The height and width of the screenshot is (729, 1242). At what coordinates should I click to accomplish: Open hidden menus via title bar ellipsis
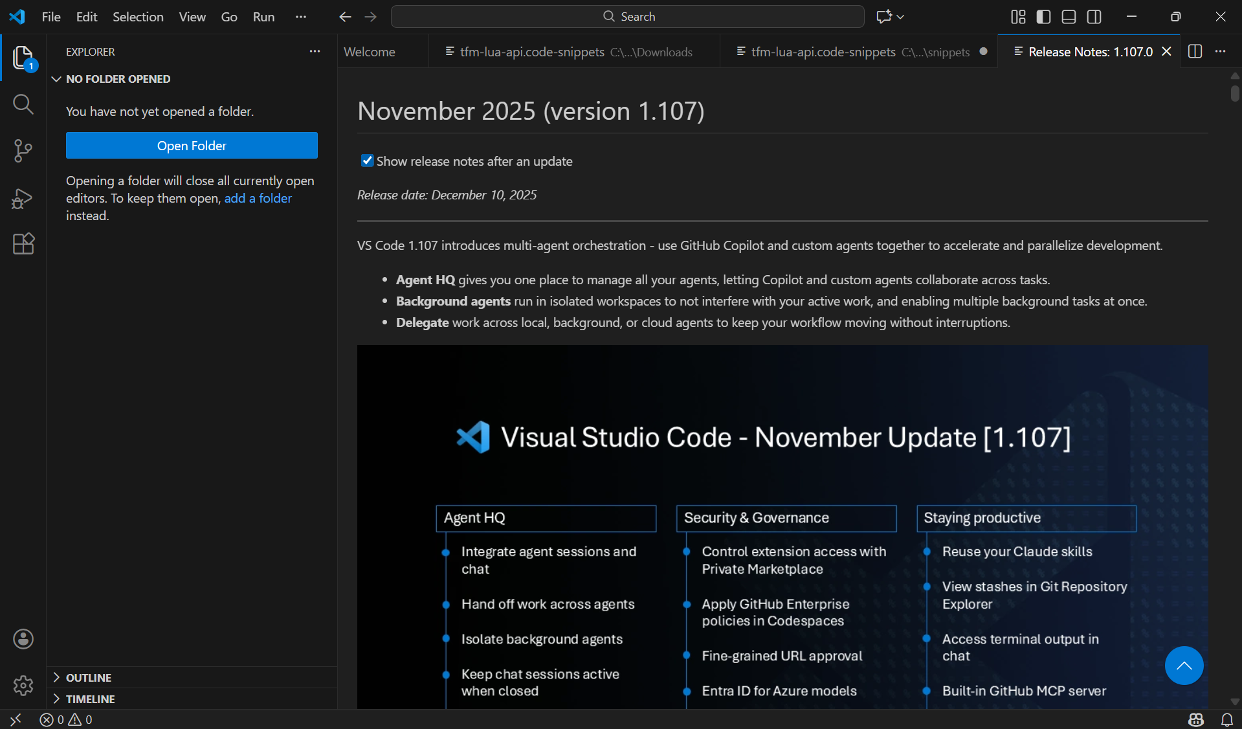(300, 17)
